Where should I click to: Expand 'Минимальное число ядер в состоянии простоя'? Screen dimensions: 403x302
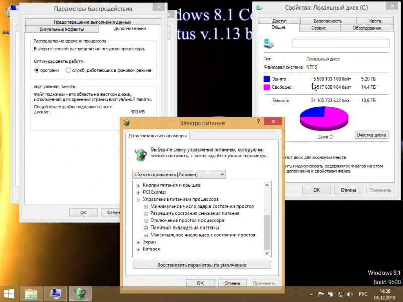coord(146,207)
